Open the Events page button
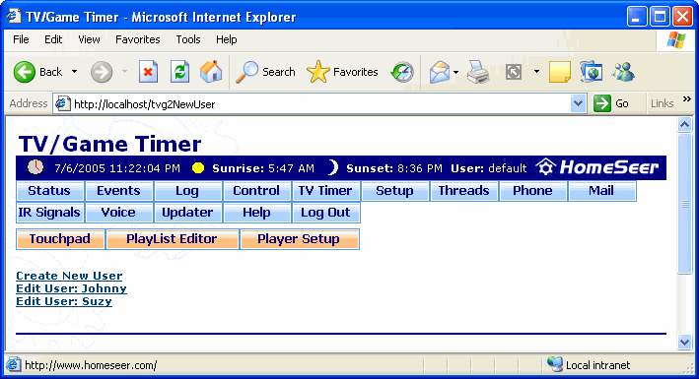This screenshot has width=699, height=379. click(x=118, y=191)
